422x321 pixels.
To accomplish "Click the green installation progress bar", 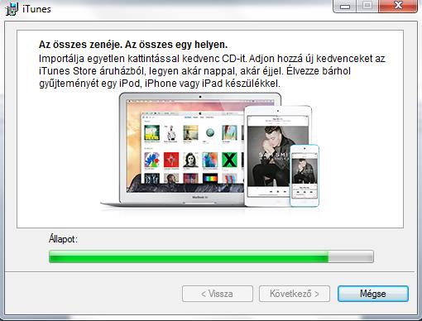I will (x=211, y=256).
